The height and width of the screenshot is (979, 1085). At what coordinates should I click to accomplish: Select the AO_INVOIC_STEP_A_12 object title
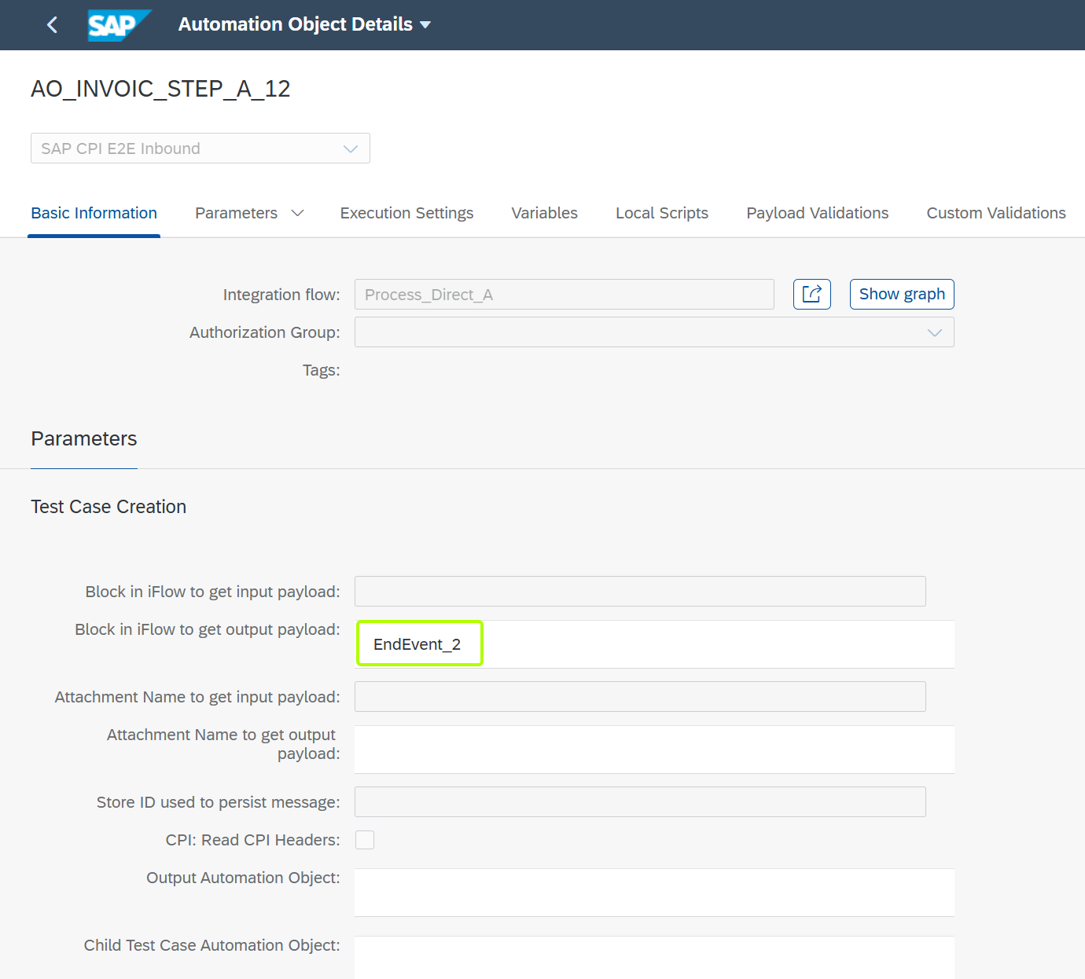click(x=160, y=89)
